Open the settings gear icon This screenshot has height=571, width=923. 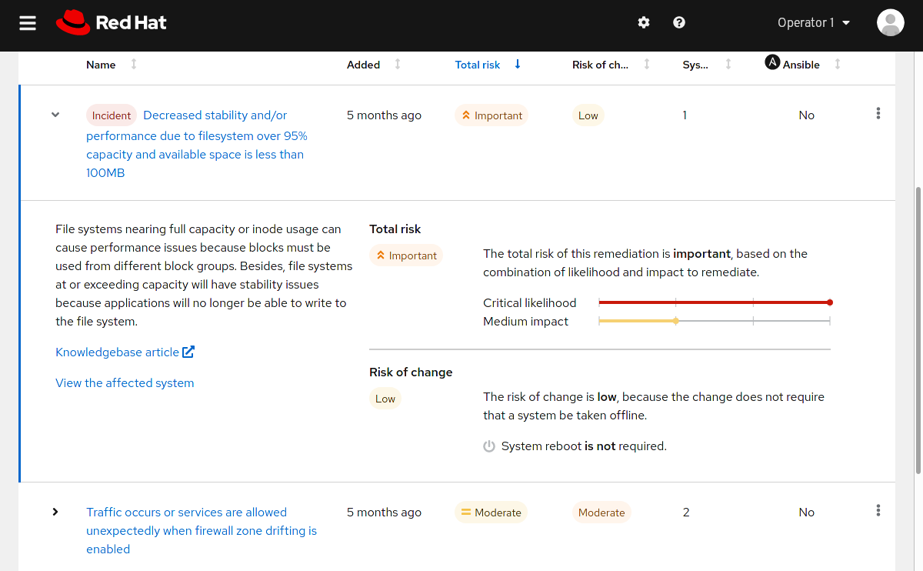point(644,23)
